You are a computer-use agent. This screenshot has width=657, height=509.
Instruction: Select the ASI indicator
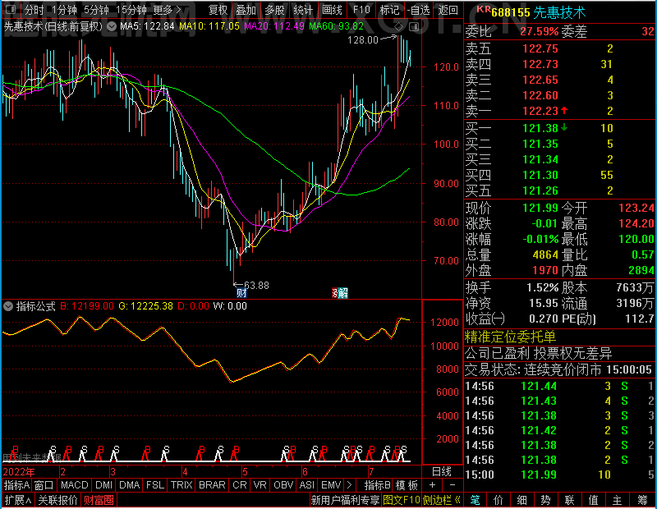(306, 485)
